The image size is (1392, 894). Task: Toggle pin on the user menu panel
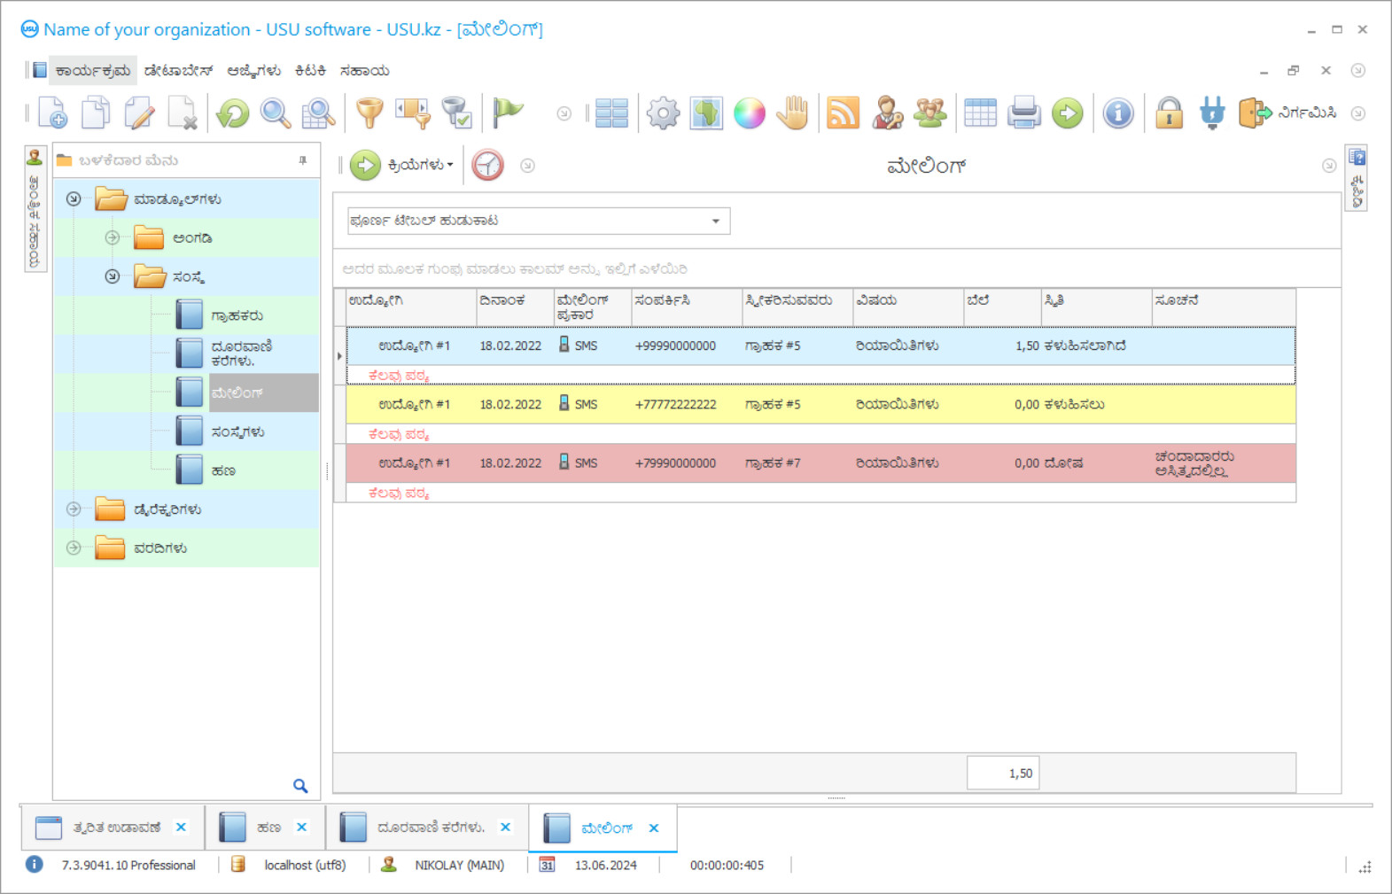(x=303, y=160)
